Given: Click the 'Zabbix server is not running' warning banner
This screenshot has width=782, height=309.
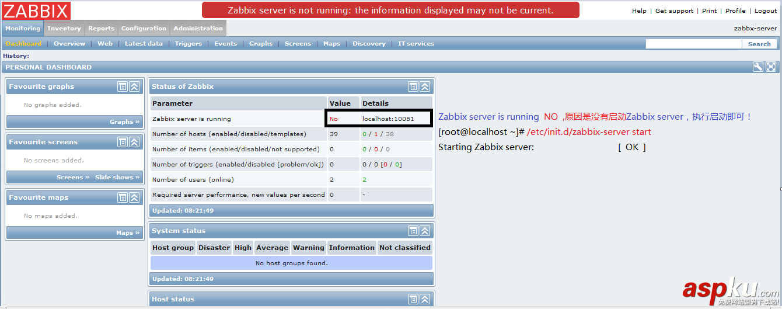Looking at the screenshot, I should point(390,10).
